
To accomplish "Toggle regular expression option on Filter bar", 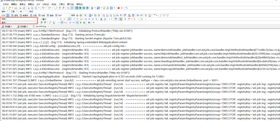I will pyautogui.click(x=74, y=19).
